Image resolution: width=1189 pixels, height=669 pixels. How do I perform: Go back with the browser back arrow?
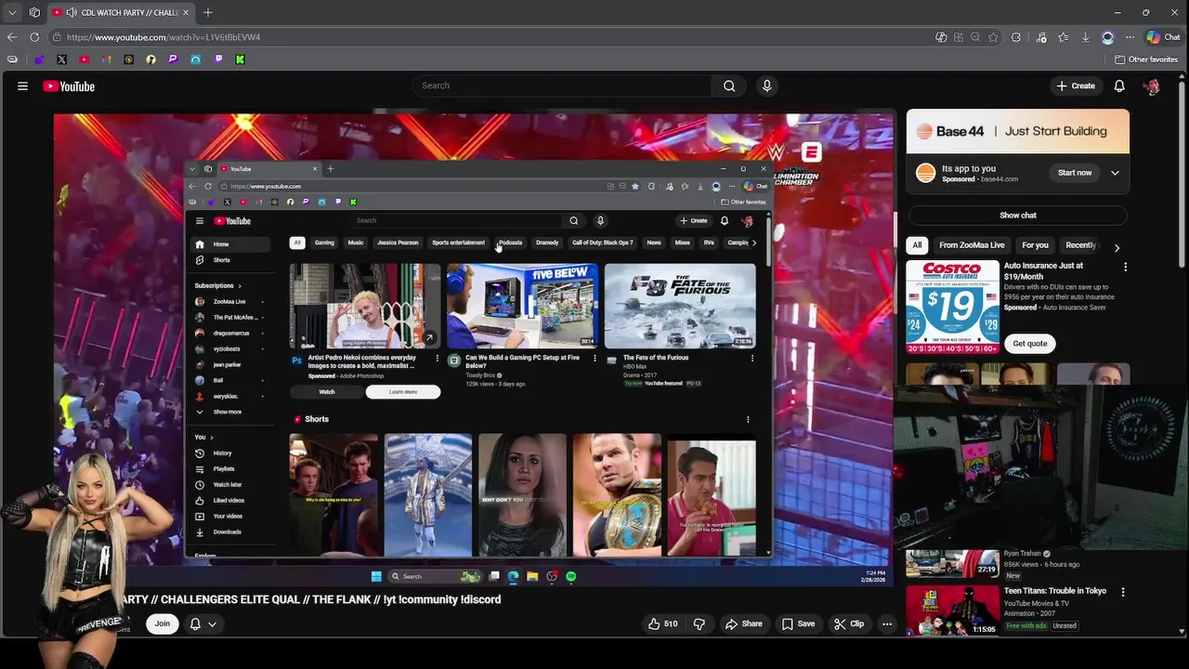click(12, 37)
